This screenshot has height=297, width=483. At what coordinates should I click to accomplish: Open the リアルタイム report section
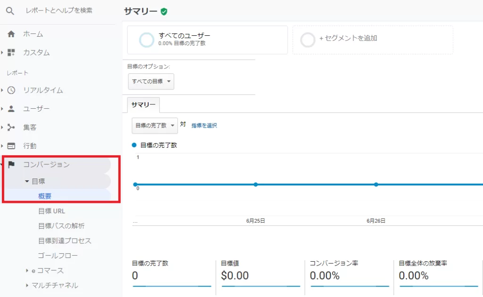tap(43, 90)
